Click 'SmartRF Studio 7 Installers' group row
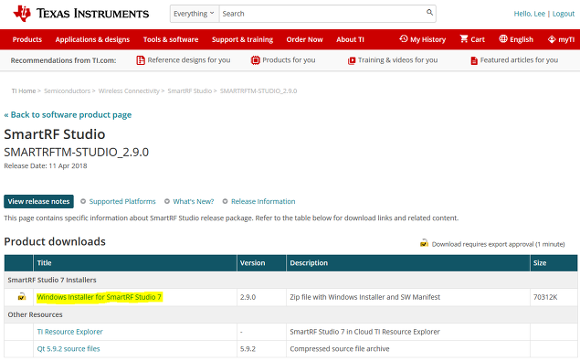The height and width of the screenshot is (361, 580). pyautogui.click(x=290, y=280)
